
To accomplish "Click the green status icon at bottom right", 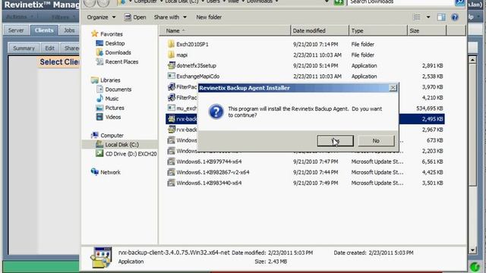I will point(475,266).
